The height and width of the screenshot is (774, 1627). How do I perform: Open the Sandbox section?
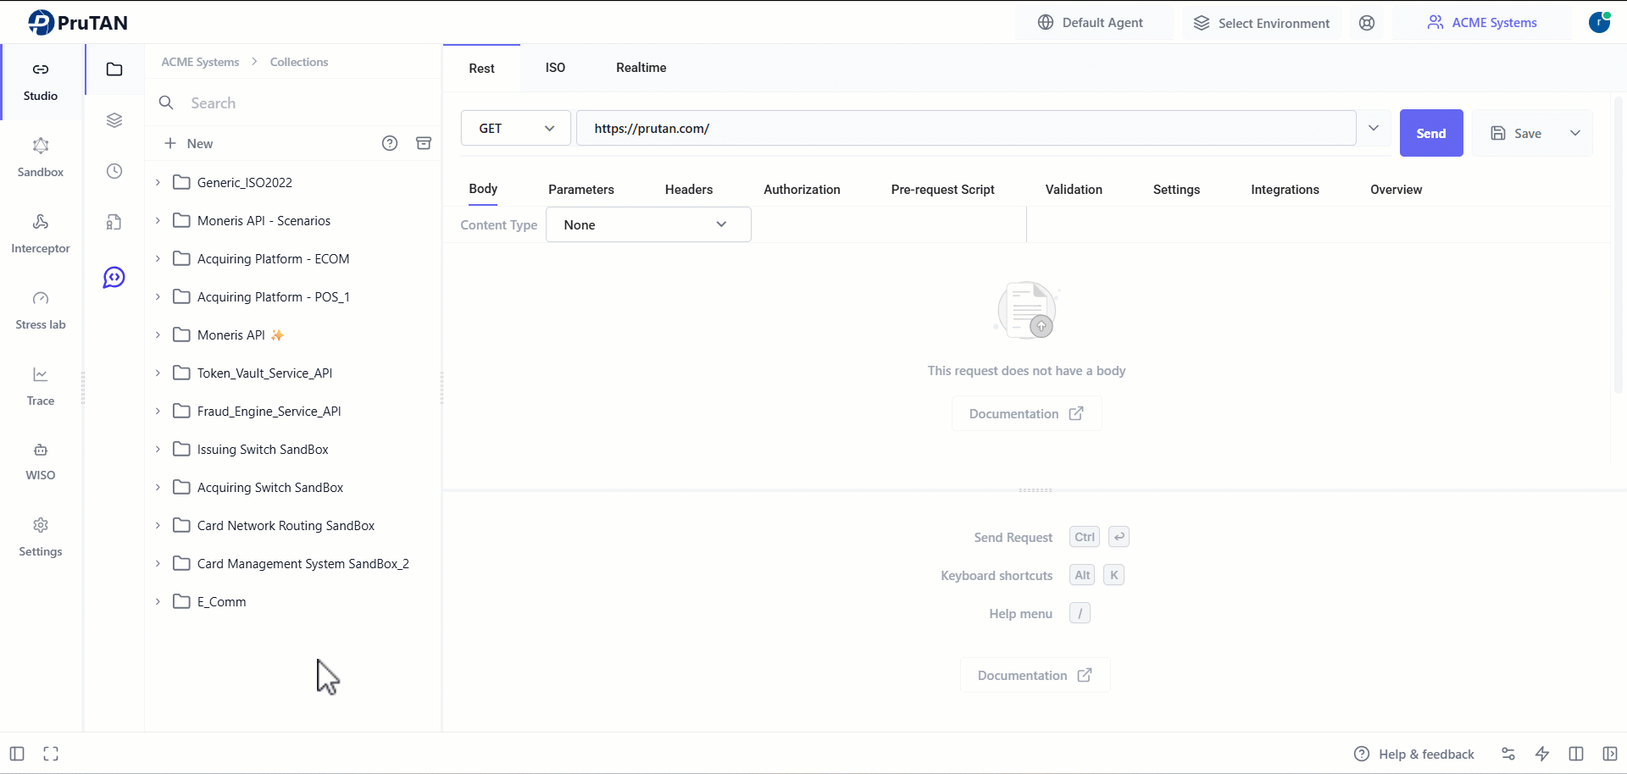41,158
